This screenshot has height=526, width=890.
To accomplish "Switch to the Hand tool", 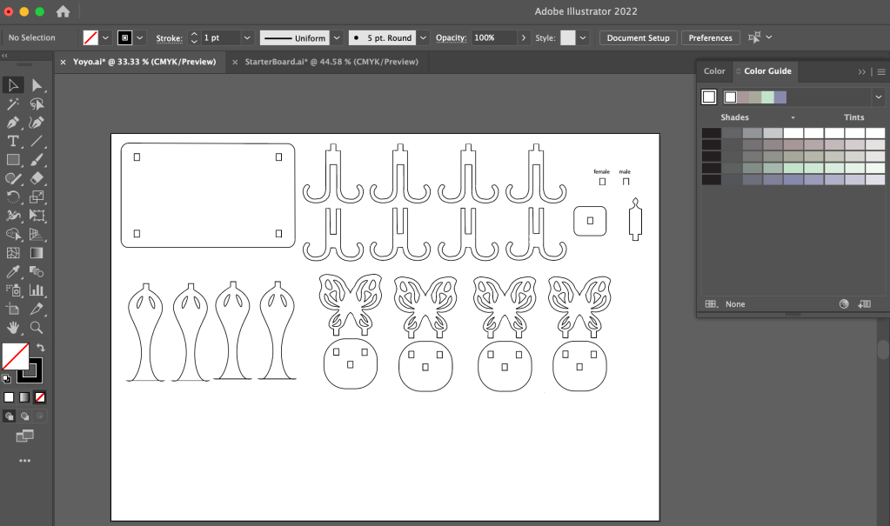I will point(13,328).
